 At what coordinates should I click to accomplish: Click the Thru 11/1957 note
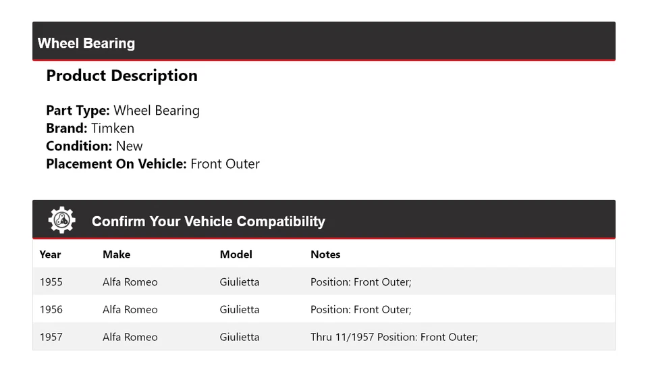tap(394, 337)
